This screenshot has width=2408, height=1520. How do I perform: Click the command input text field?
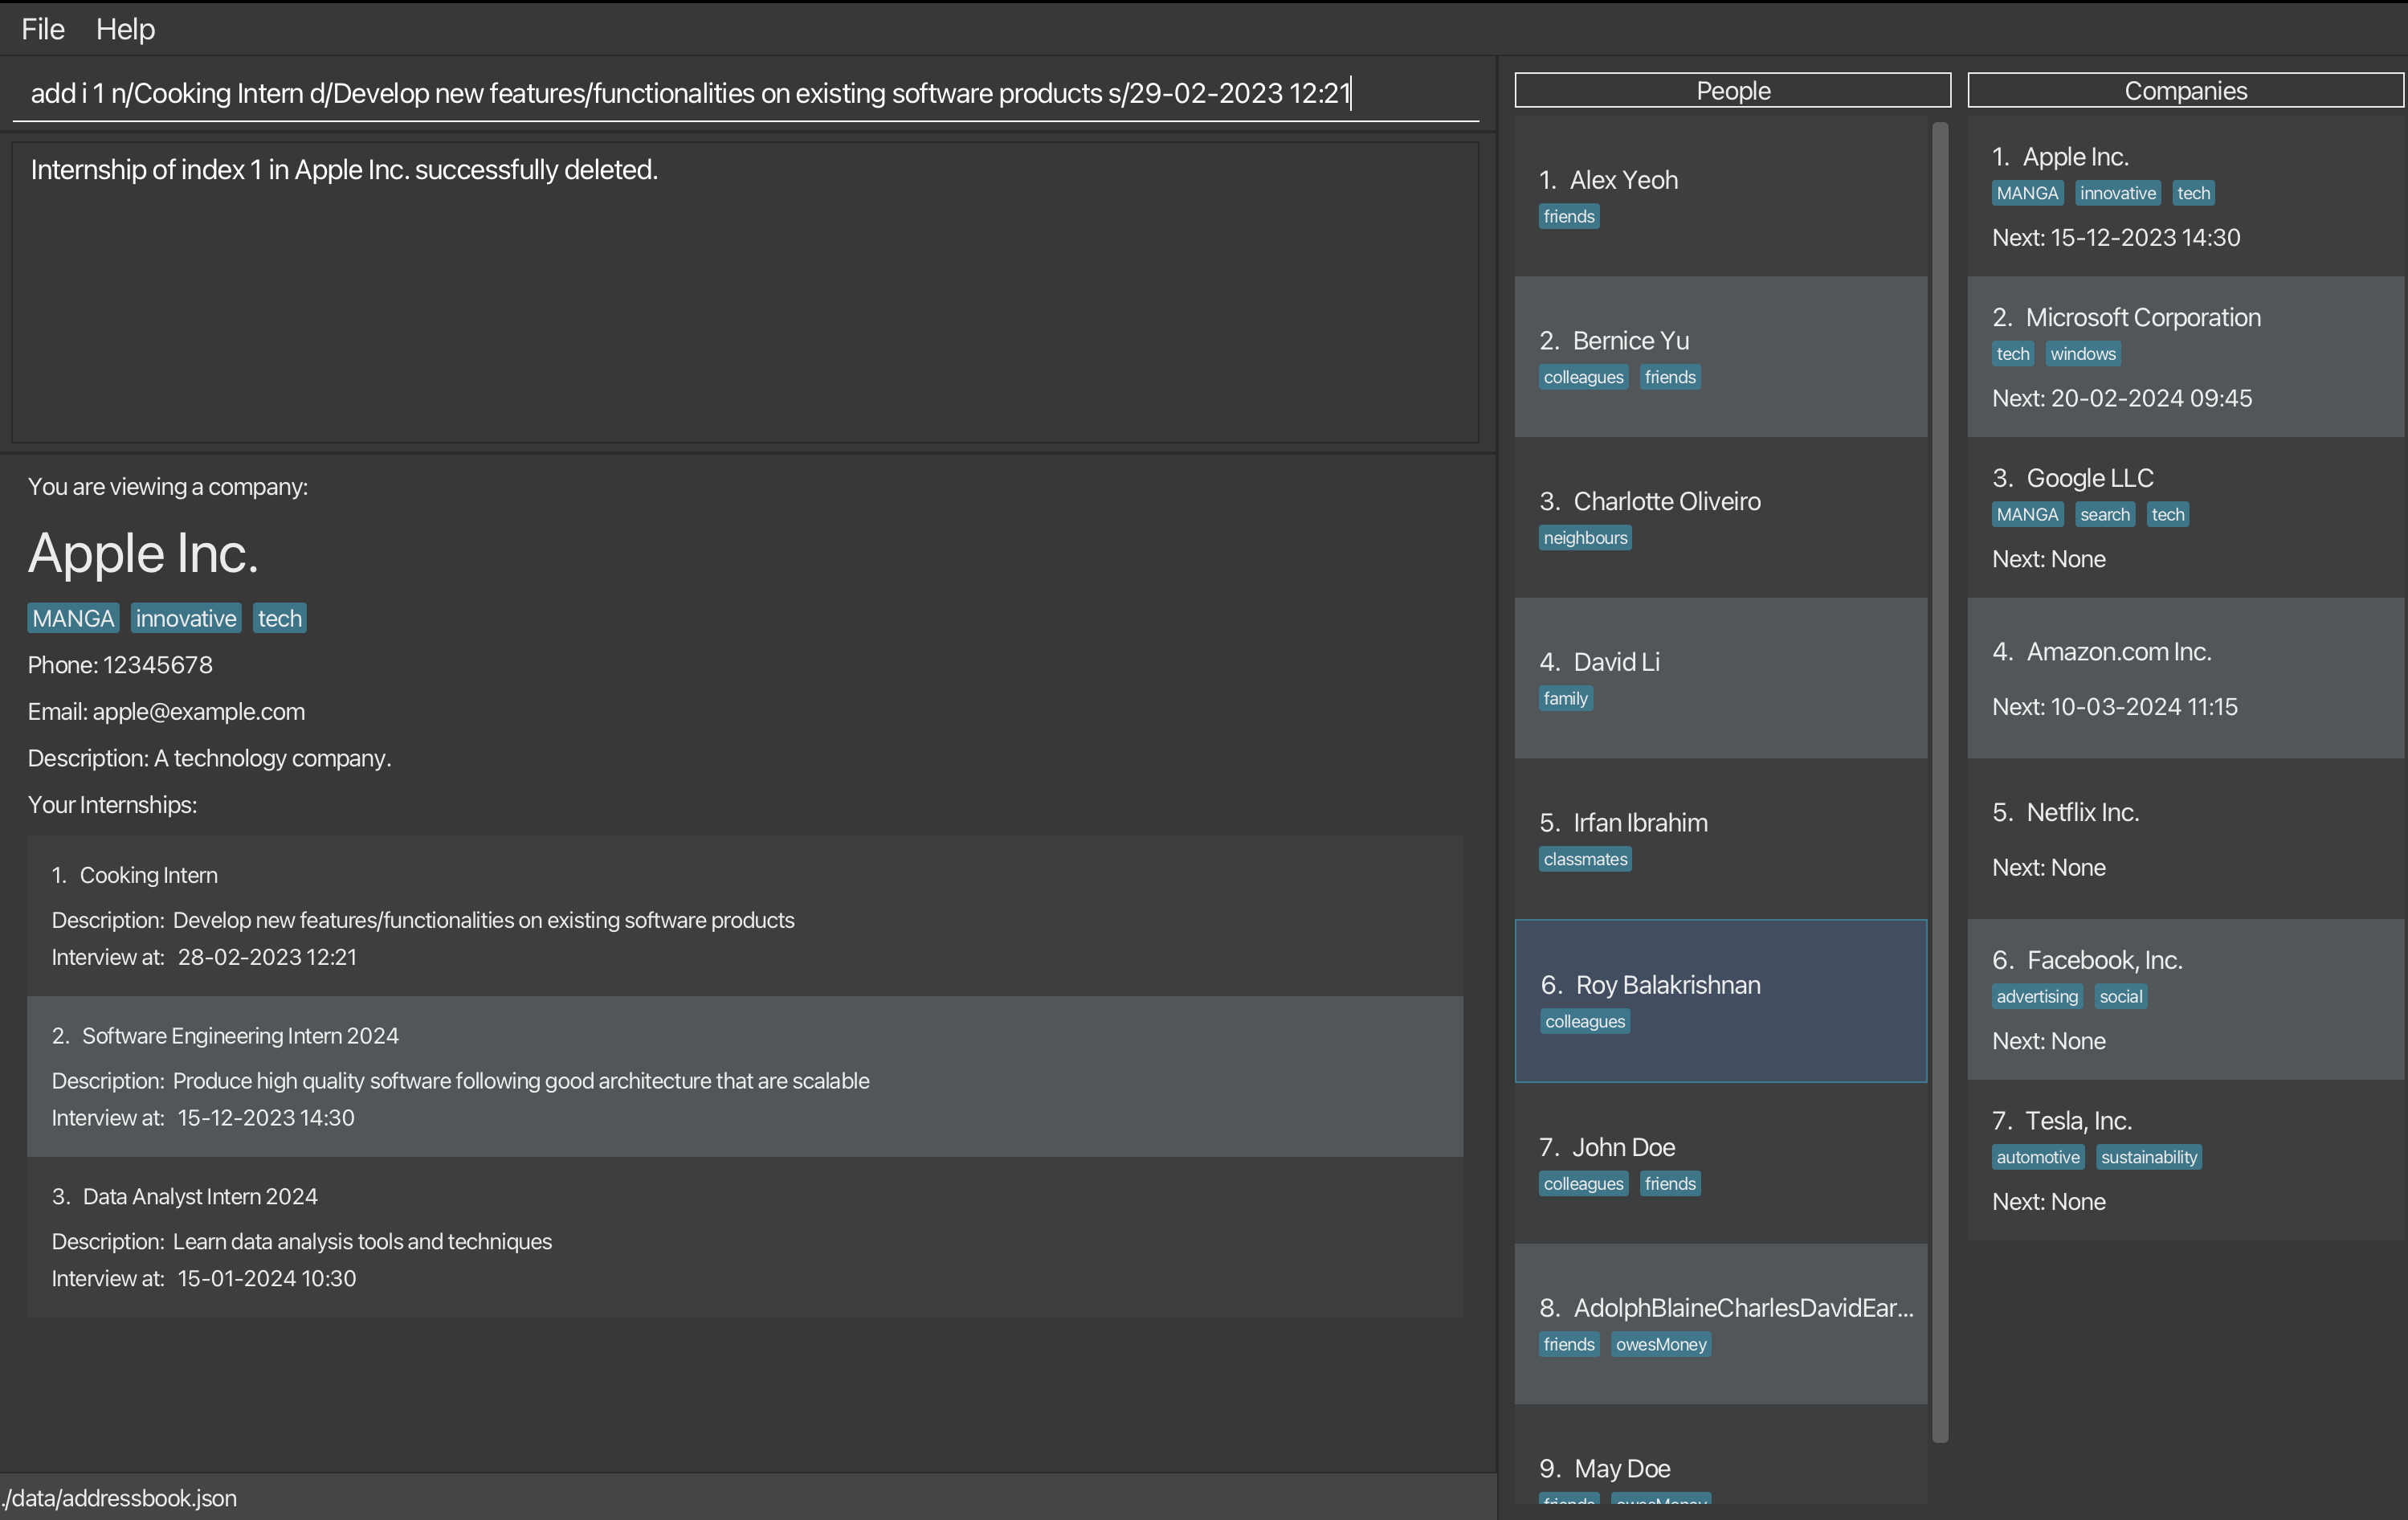(x=744, y=93)
